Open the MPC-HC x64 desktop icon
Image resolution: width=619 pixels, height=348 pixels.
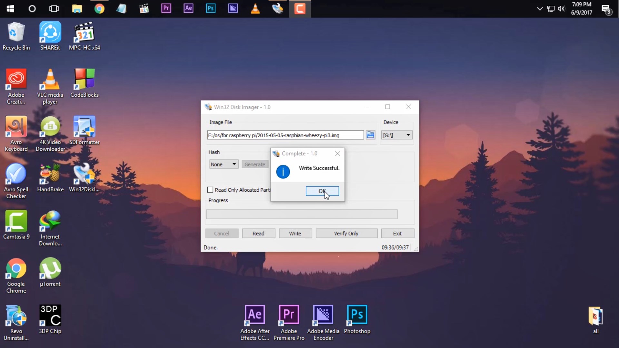(x=84, y=36)
